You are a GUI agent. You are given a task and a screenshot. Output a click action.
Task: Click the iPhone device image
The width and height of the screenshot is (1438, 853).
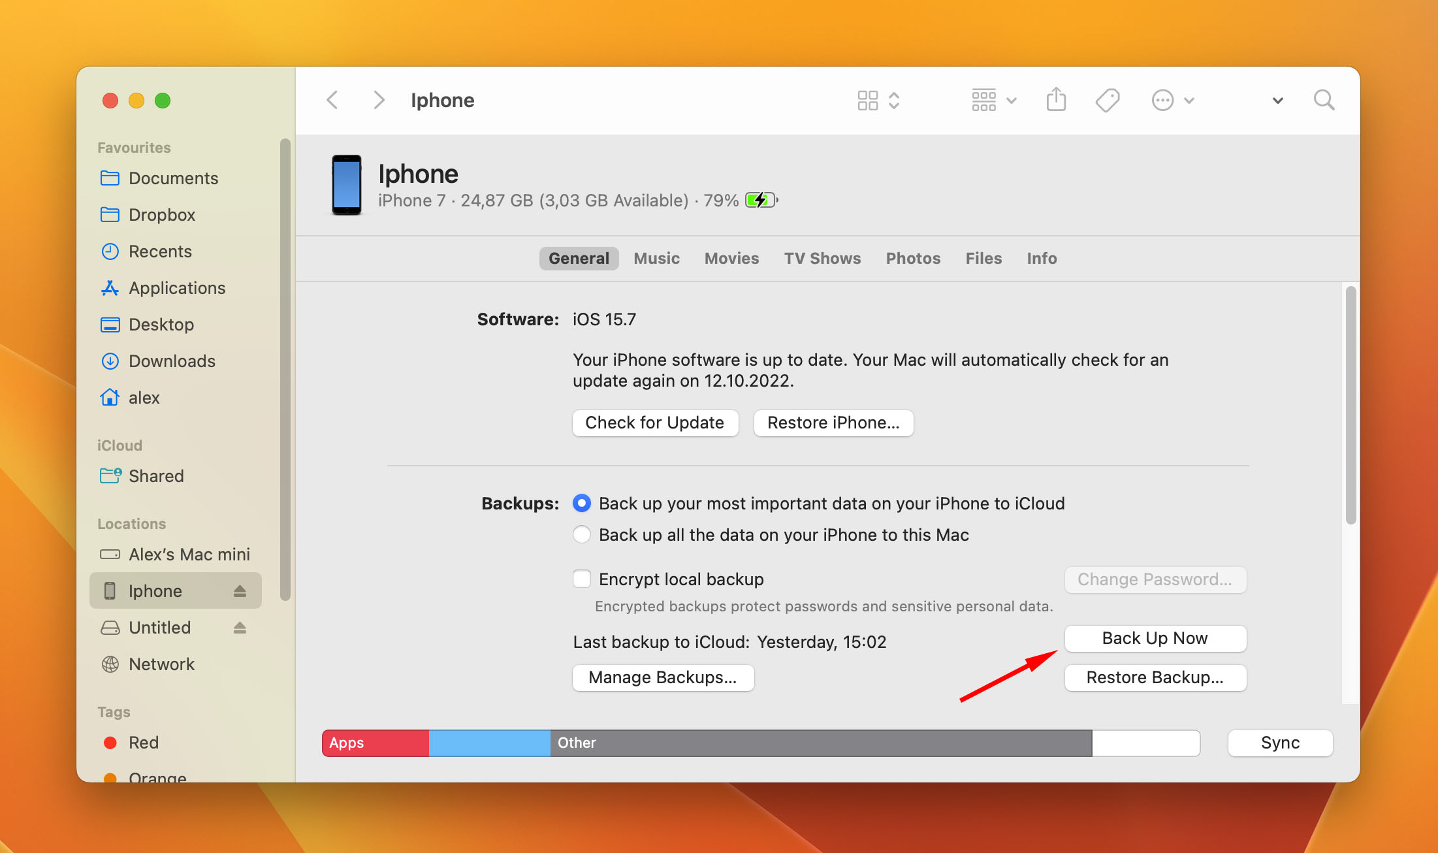(346, 185)
